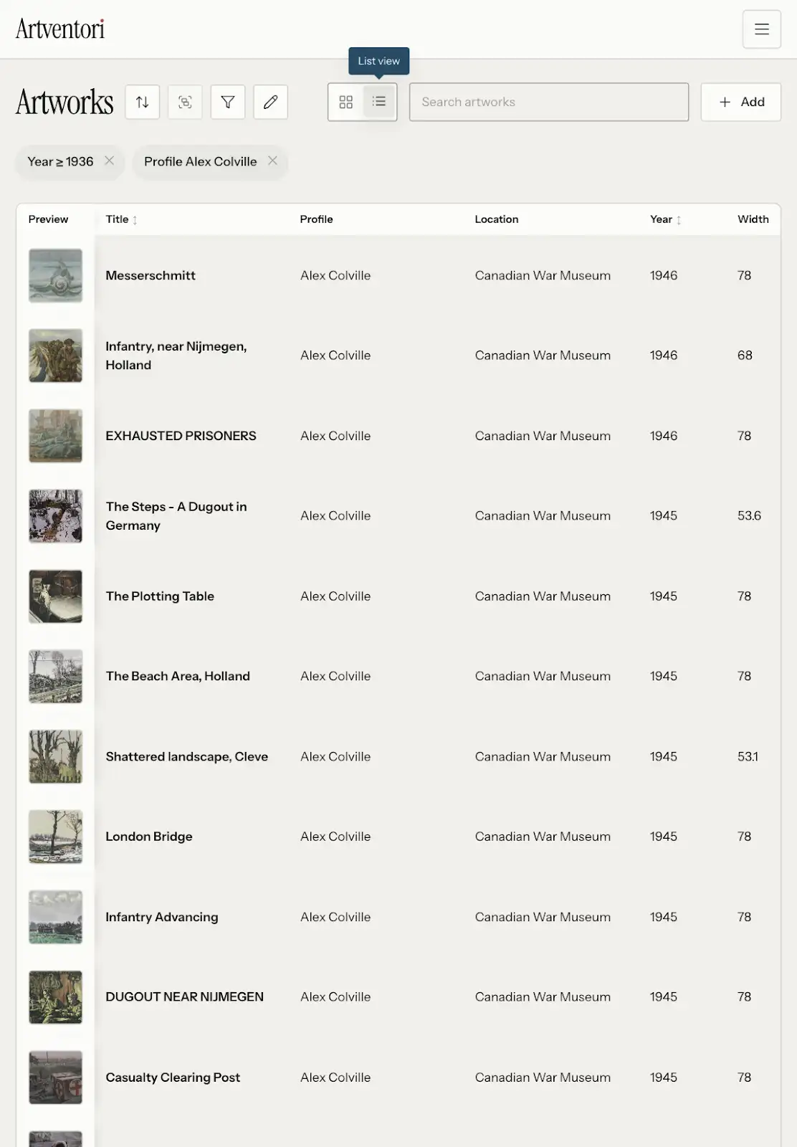Image resolution: width=797 pixels, height=1147 pixels.
Task: Click Canadian War Museum in Plotting Table row
Action: point(543,596)
